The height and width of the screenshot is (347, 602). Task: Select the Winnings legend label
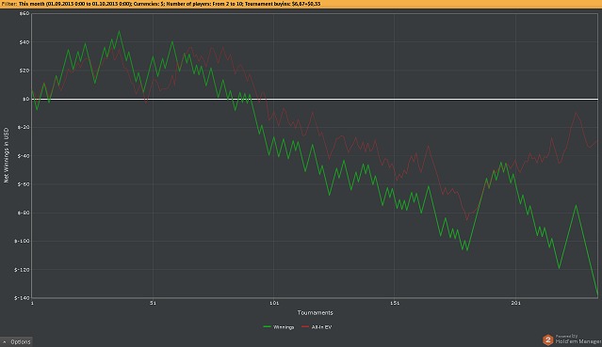tap(284, 327)
